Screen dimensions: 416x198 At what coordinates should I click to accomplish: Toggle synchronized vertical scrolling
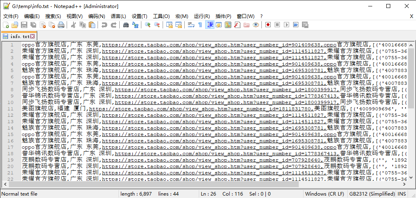(169, 25)
